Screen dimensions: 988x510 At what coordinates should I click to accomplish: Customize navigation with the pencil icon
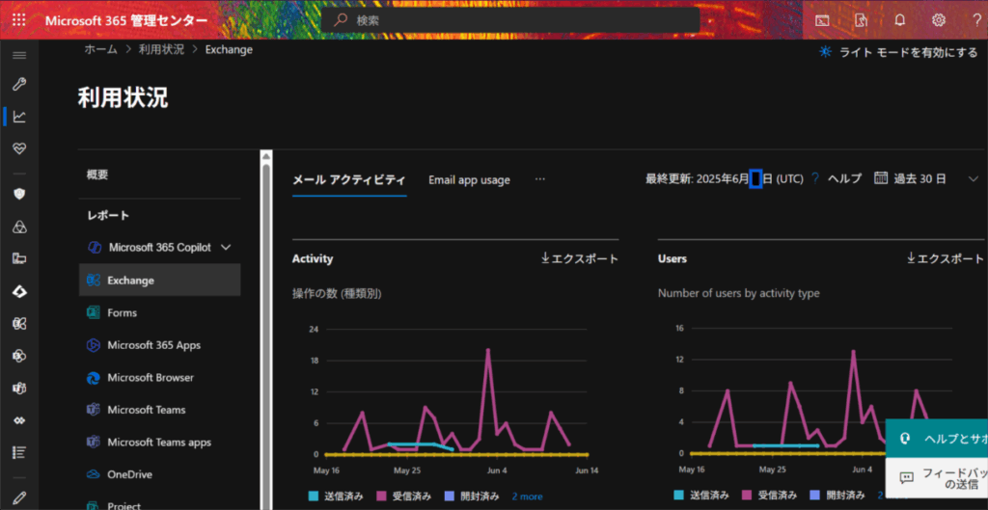19,497
